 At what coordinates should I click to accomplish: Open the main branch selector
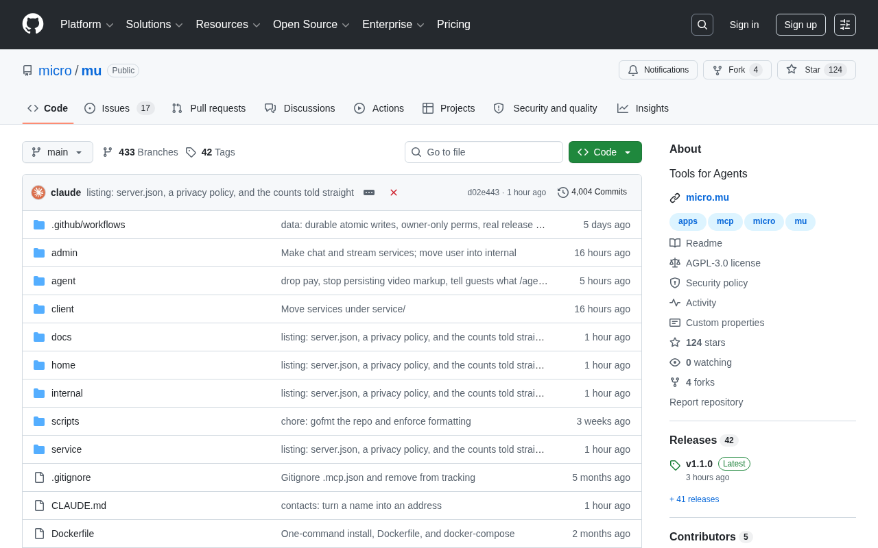point(58,152)
